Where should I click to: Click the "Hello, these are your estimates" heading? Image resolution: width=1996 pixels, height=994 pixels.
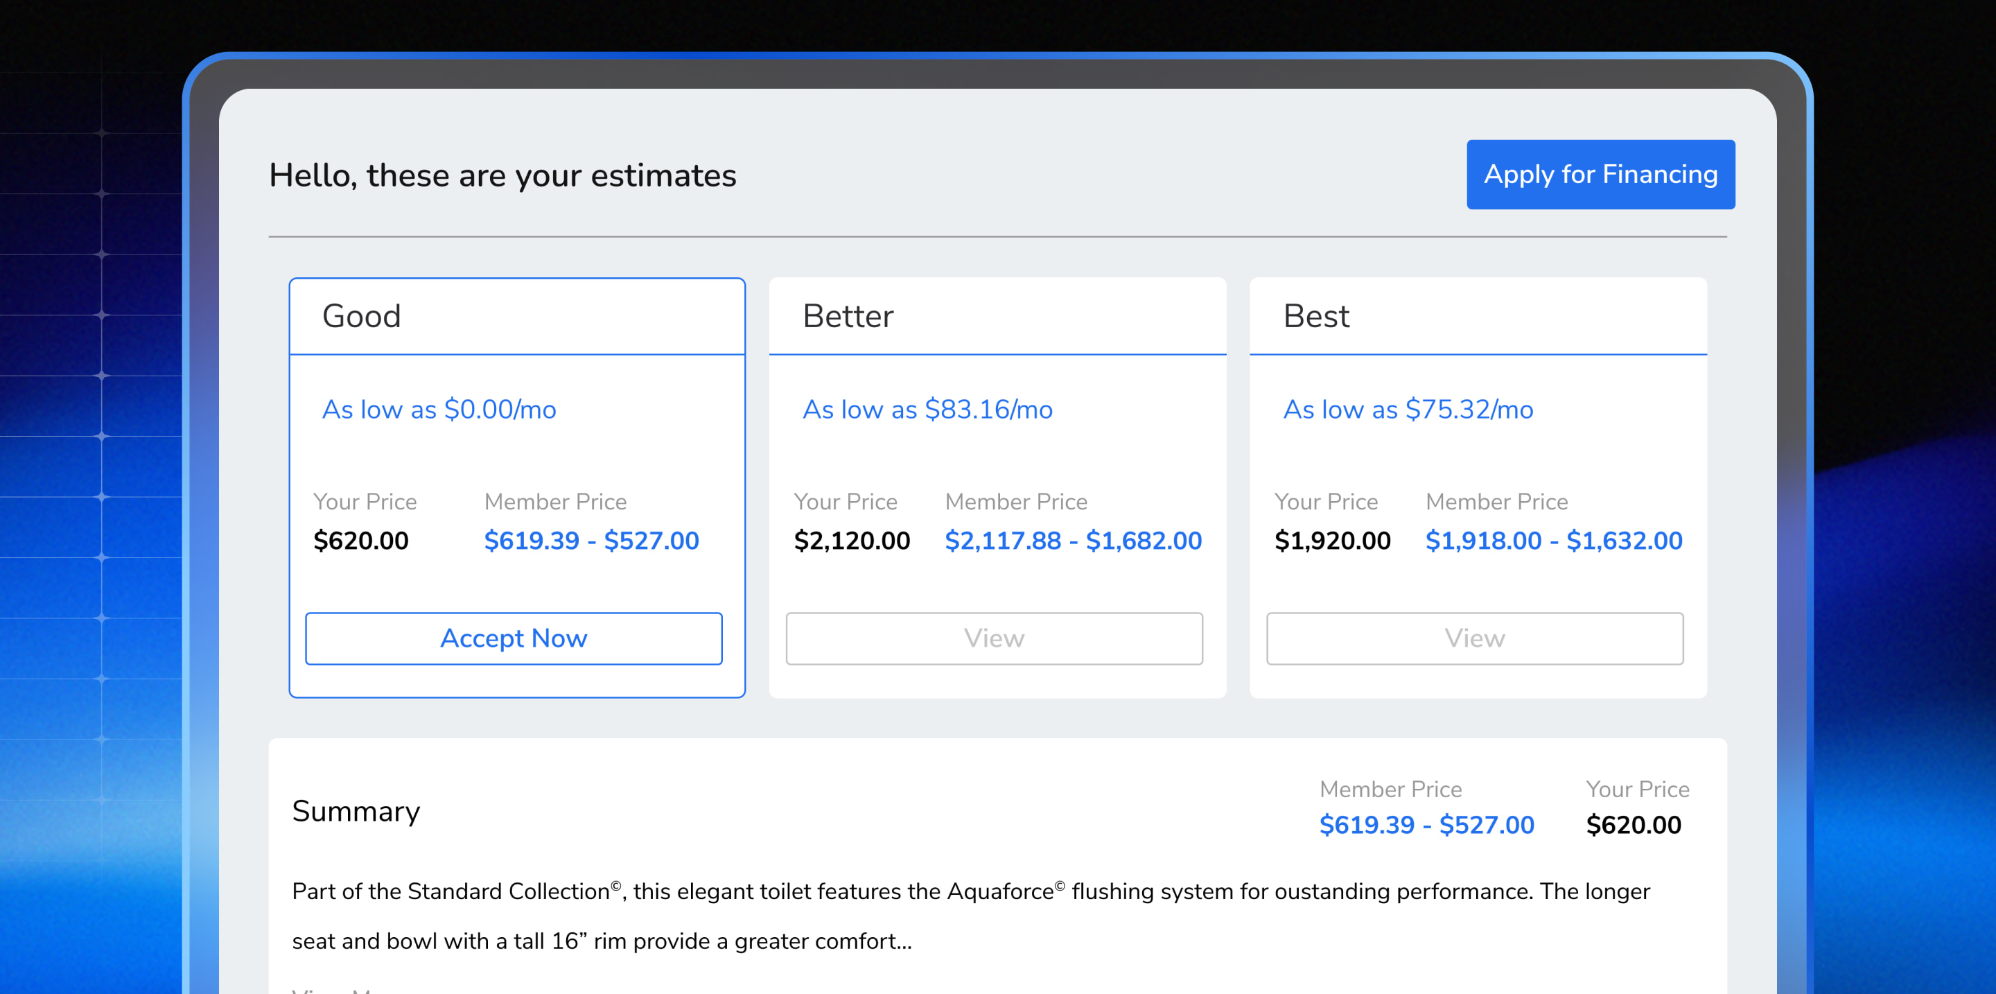click(502, 175)
